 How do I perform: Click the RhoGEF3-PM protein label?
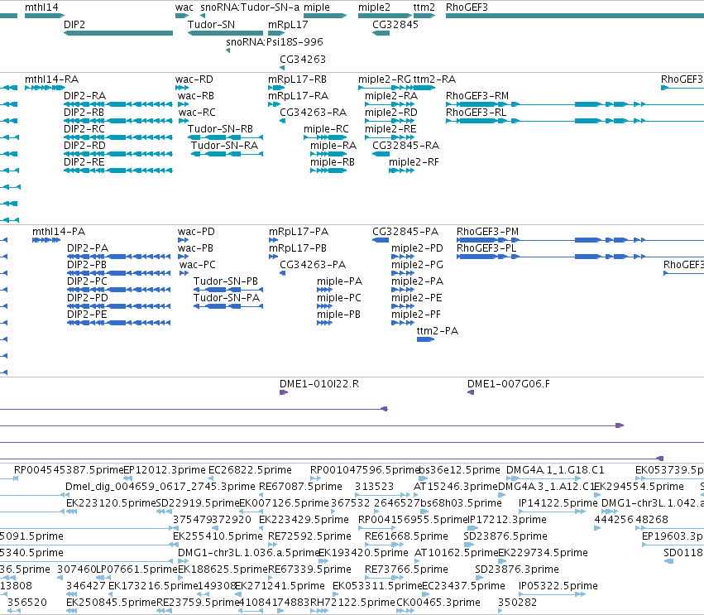coord(487,232)
